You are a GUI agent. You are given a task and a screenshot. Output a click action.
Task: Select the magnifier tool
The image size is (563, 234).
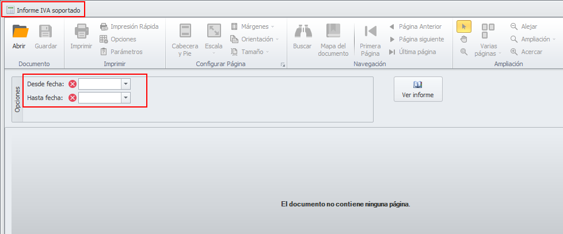tap(464, 52)
